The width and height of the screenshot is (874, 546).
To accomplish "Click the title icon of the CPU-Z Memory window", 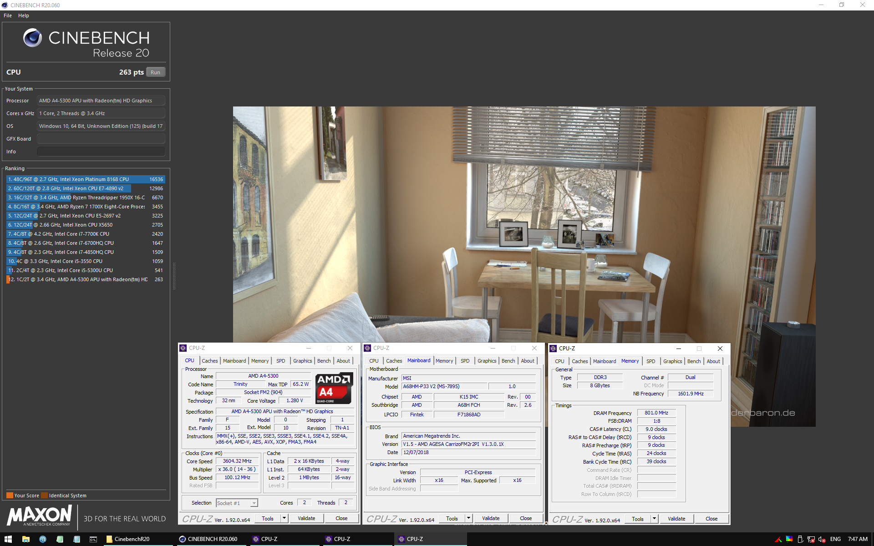I will (x=553, y=349).
